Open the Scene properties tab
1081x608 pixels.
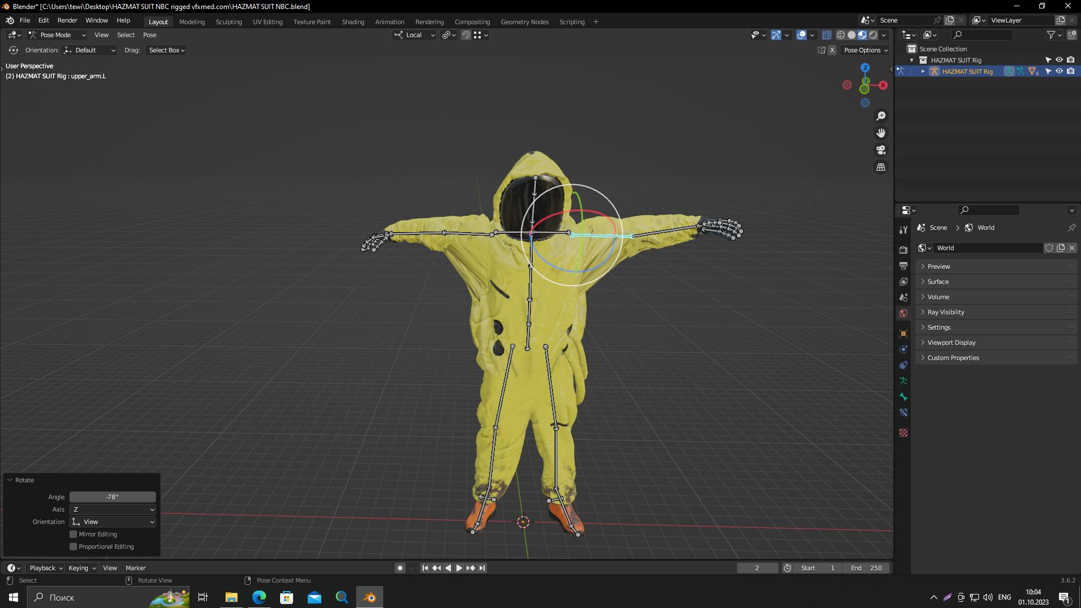903,297
